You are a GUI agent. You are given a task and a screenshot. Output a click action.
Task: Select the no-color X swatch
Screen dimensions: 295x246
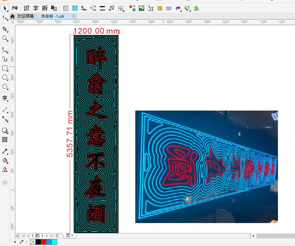pos(33,242)
